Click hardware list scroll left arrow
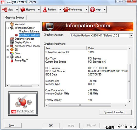The width and height of the screenshot is (137, 130). (47, 105)
